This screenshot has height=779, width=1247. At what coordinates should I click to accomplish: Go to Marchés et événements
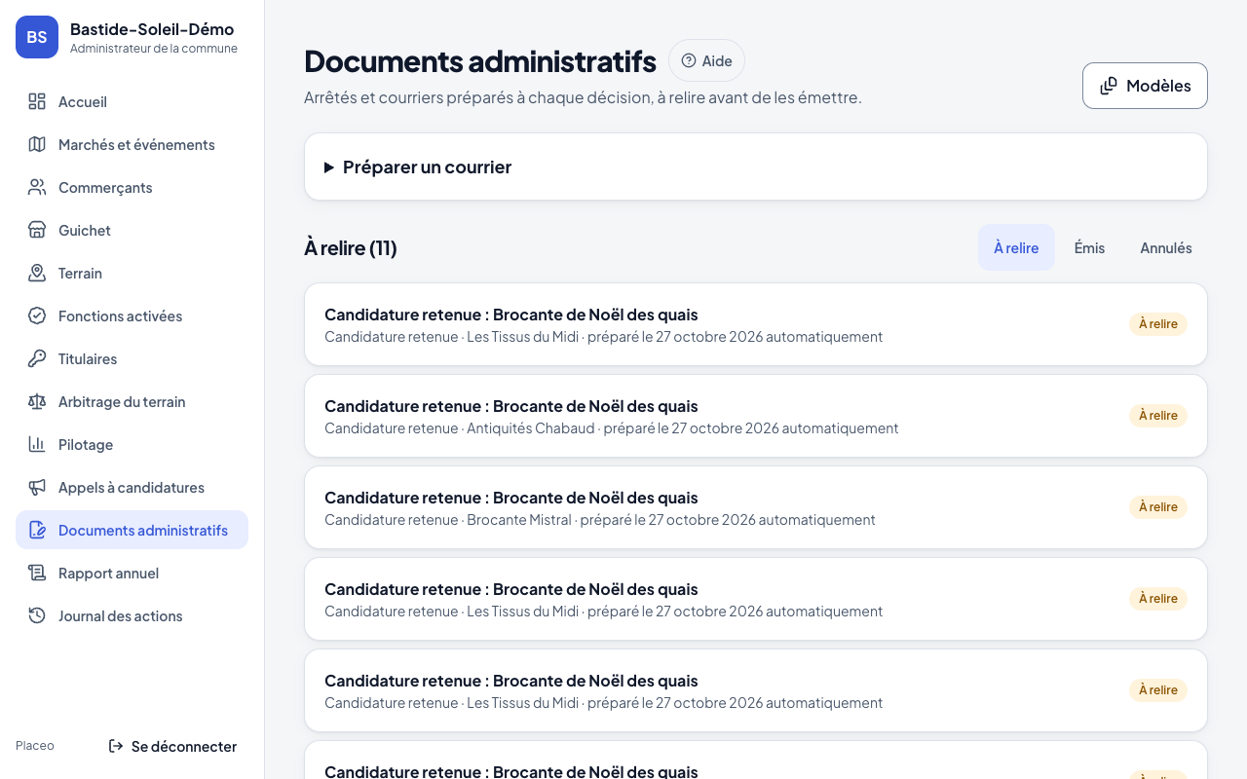[132, 144]
